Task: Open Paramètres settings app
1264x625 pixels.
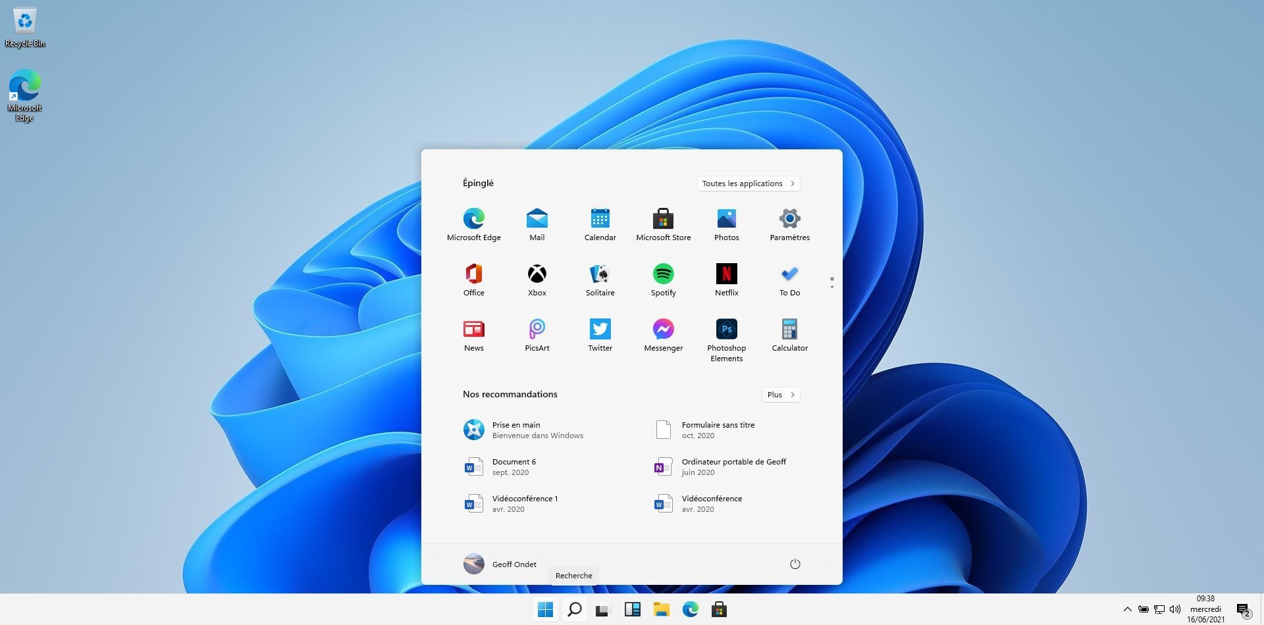Action: pos(789,225)
